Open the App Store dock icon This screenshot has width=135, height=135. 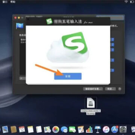[x=115, y=129]
